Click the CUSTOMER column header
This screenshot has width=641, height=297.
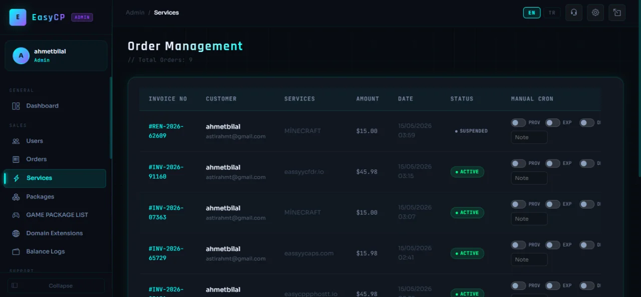pos(221,99)
